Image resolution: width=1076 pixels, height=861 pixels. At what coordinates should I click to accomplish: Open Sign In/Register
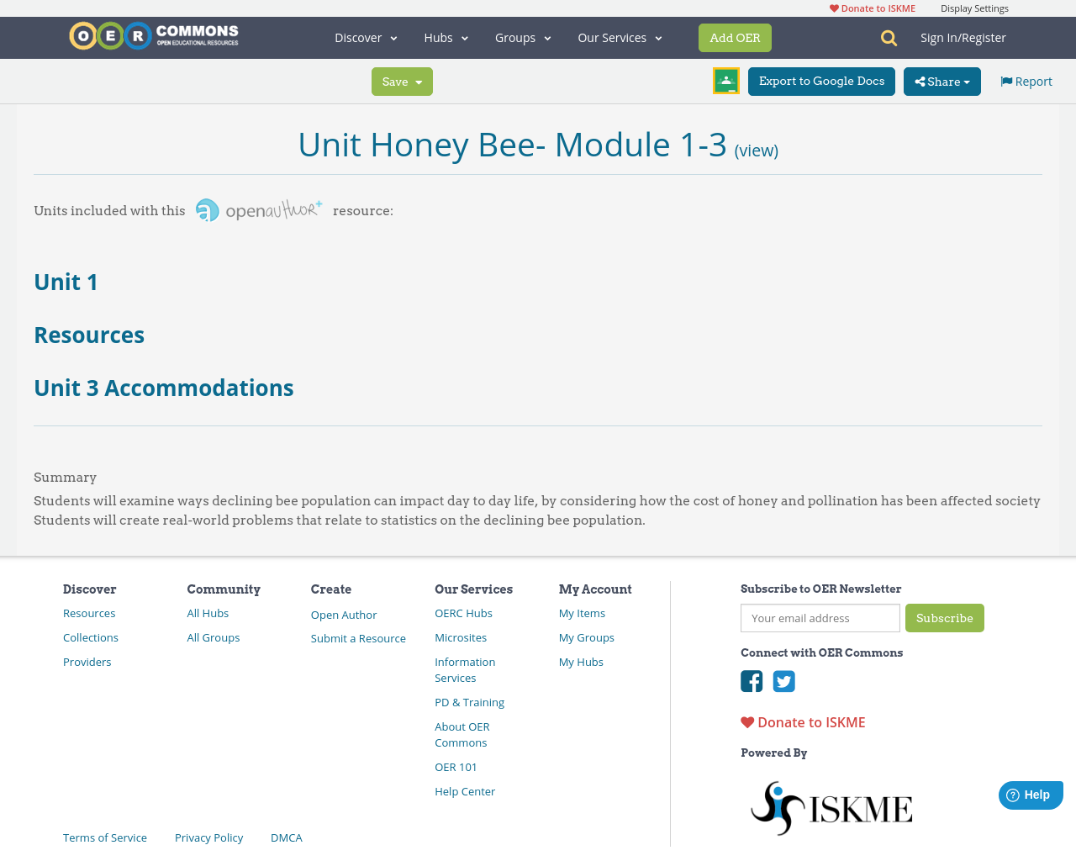[x=963, y=37]
